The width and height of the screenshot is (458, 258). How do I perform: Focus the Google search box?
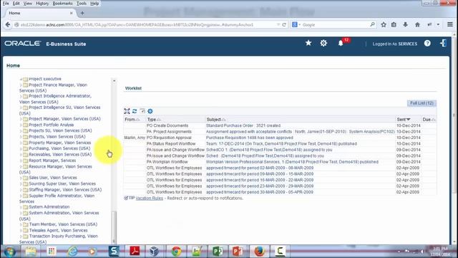pyautogui.click(x=335, y=25)
